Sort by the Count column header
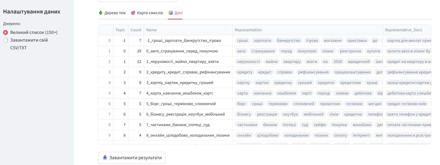This screenshot has height=165, width=440. (136, 30)
